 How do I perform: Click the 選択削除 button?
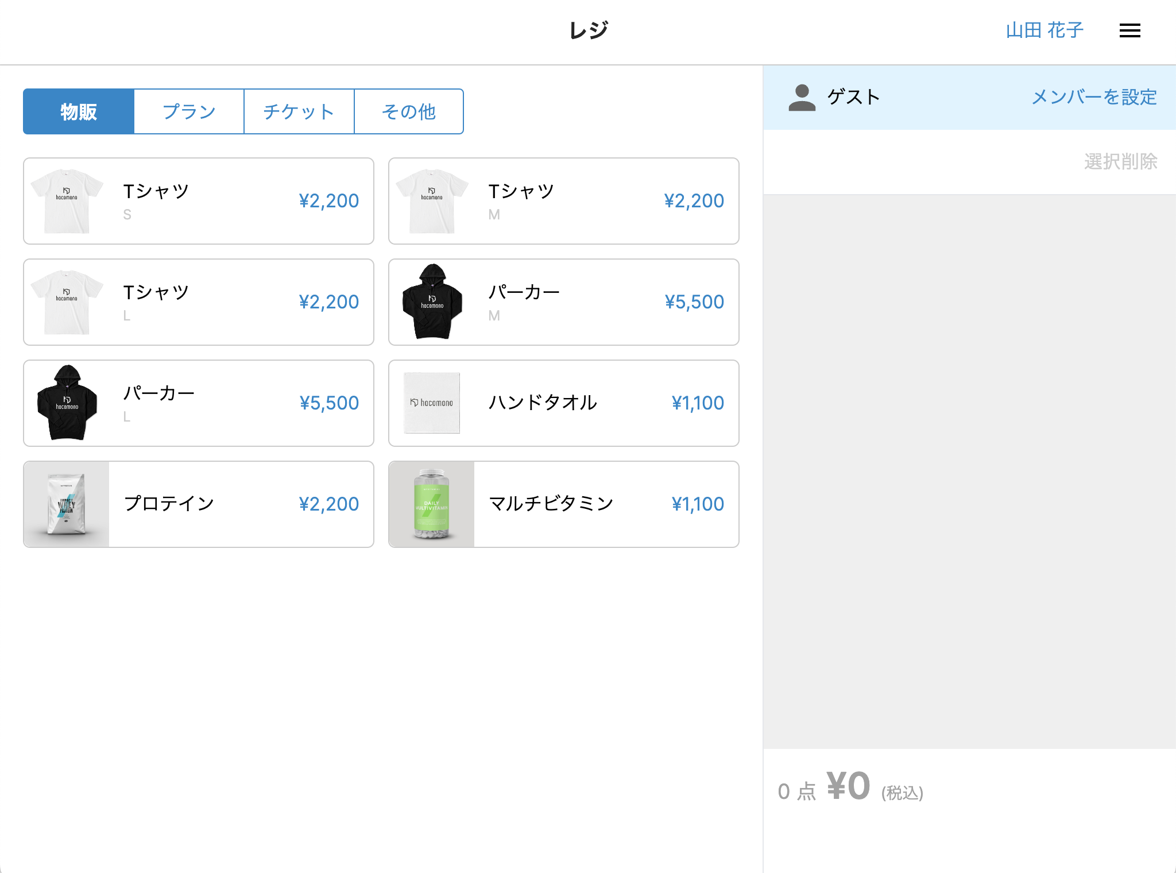(1120, 161)
